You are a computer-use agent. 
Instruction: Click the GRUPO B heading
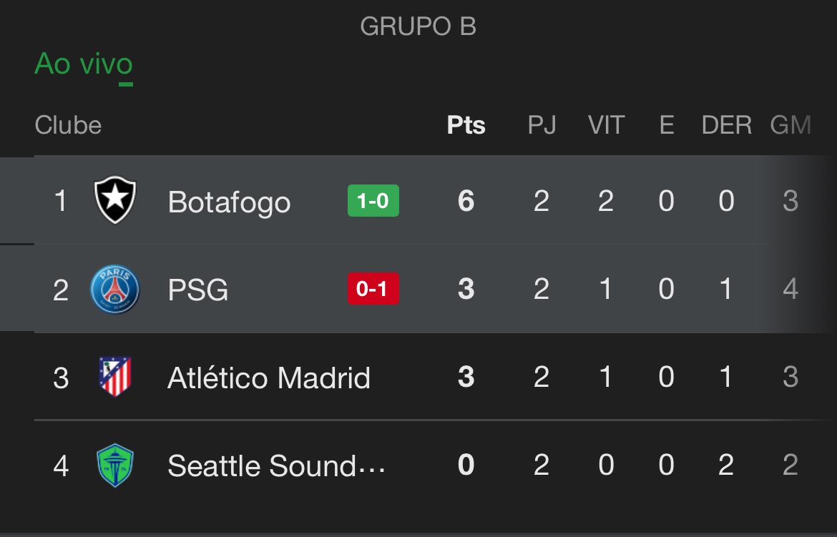coord(418,26)
